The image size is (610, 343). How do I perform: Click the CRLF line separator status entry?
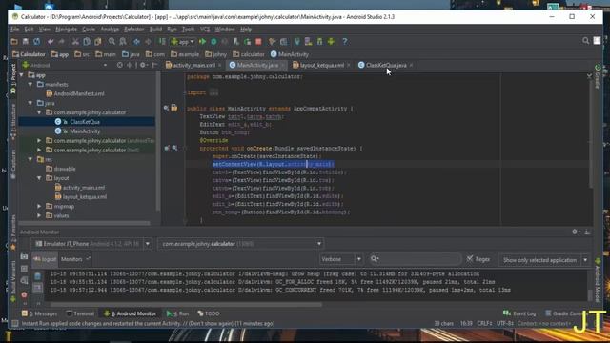coord(484,324)
